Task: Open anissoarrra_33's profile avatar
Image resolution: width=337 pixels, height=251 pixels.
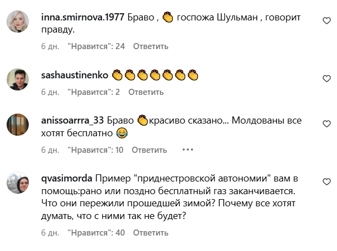Action: point(18,125)
